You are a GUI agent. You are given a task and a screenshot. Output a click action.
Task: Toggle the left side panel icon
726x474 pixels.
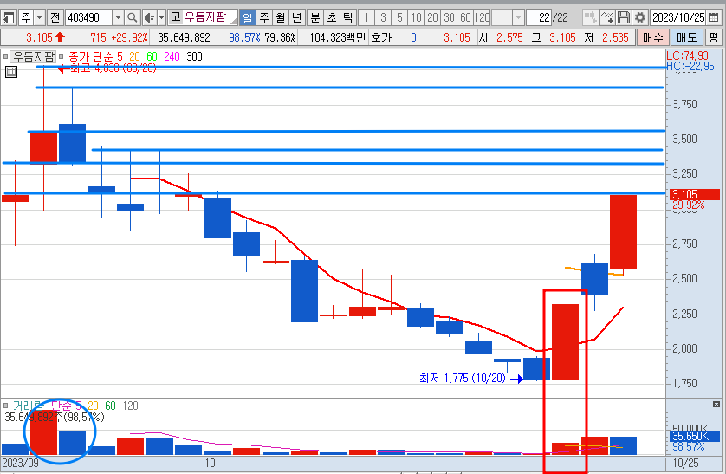(9, 17)
